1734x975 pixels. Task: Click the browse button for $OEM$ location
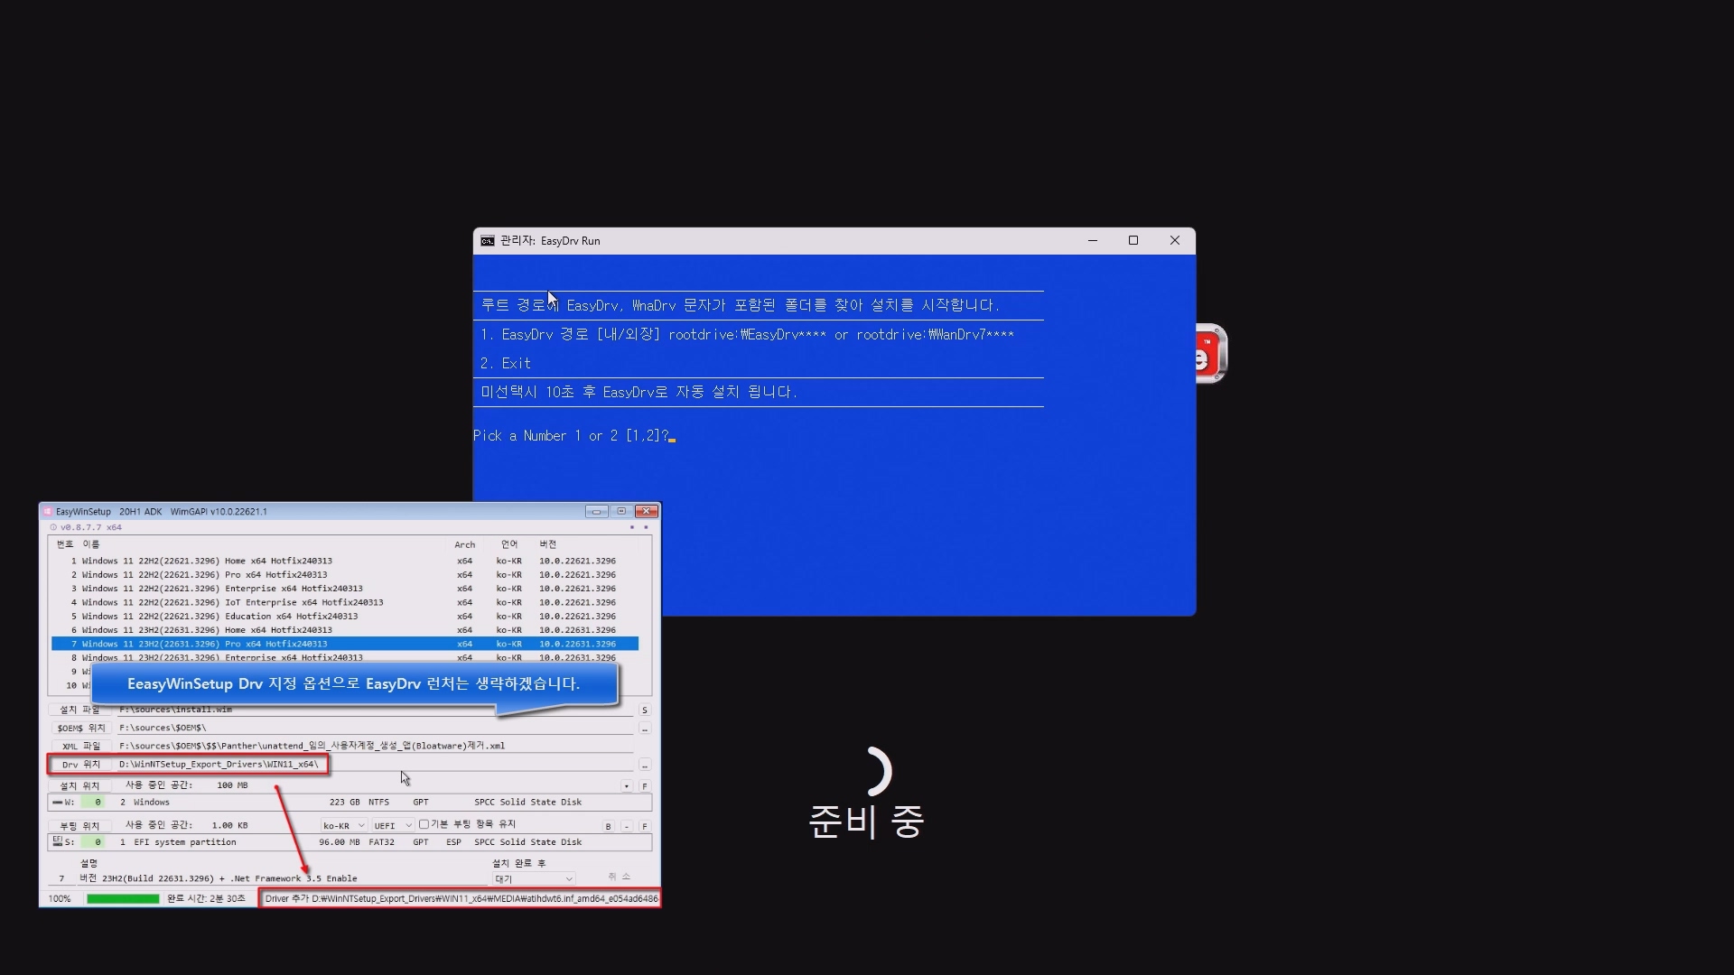pos(644,729)
